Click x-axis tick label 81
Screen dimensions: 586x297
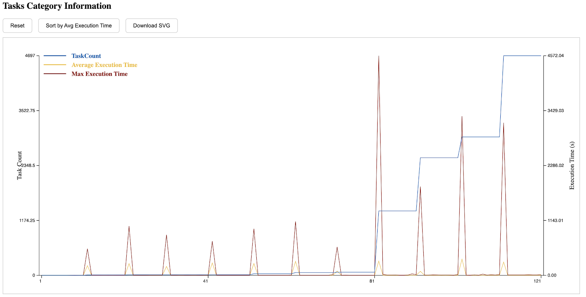click(x=372, y=281)
